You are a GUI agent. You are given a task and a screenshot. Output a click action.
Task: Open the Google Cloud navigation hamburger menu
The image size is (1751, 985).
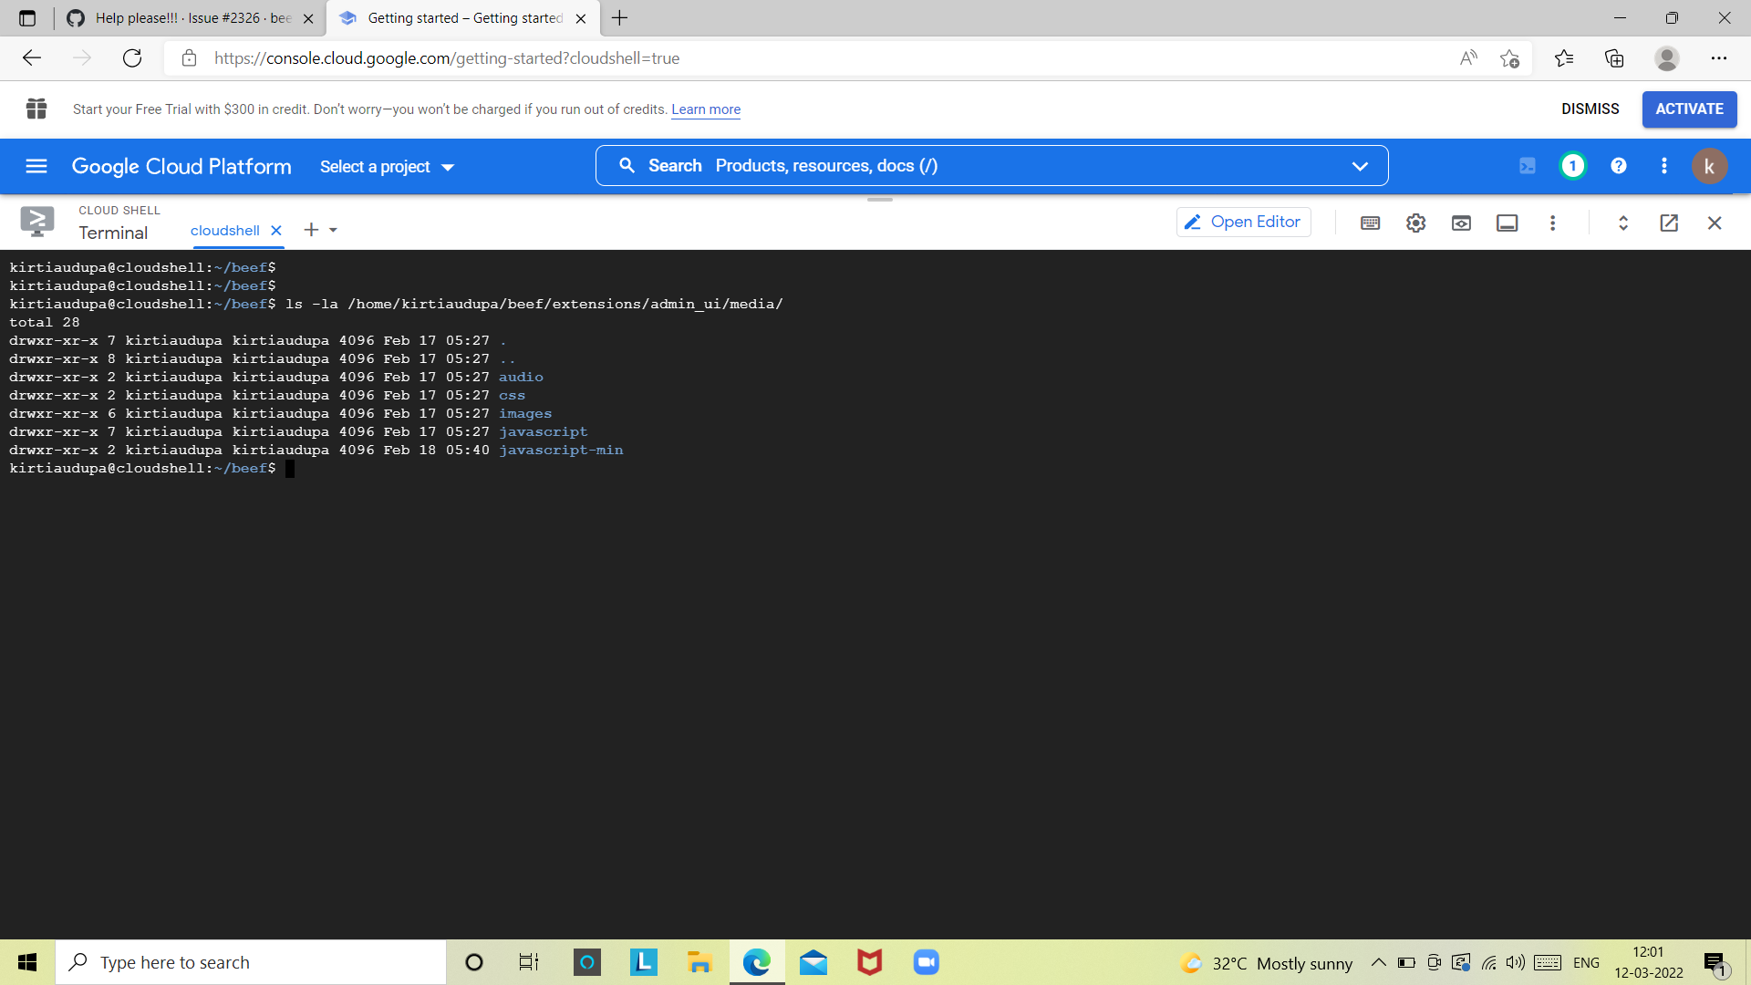click(36, 166)
